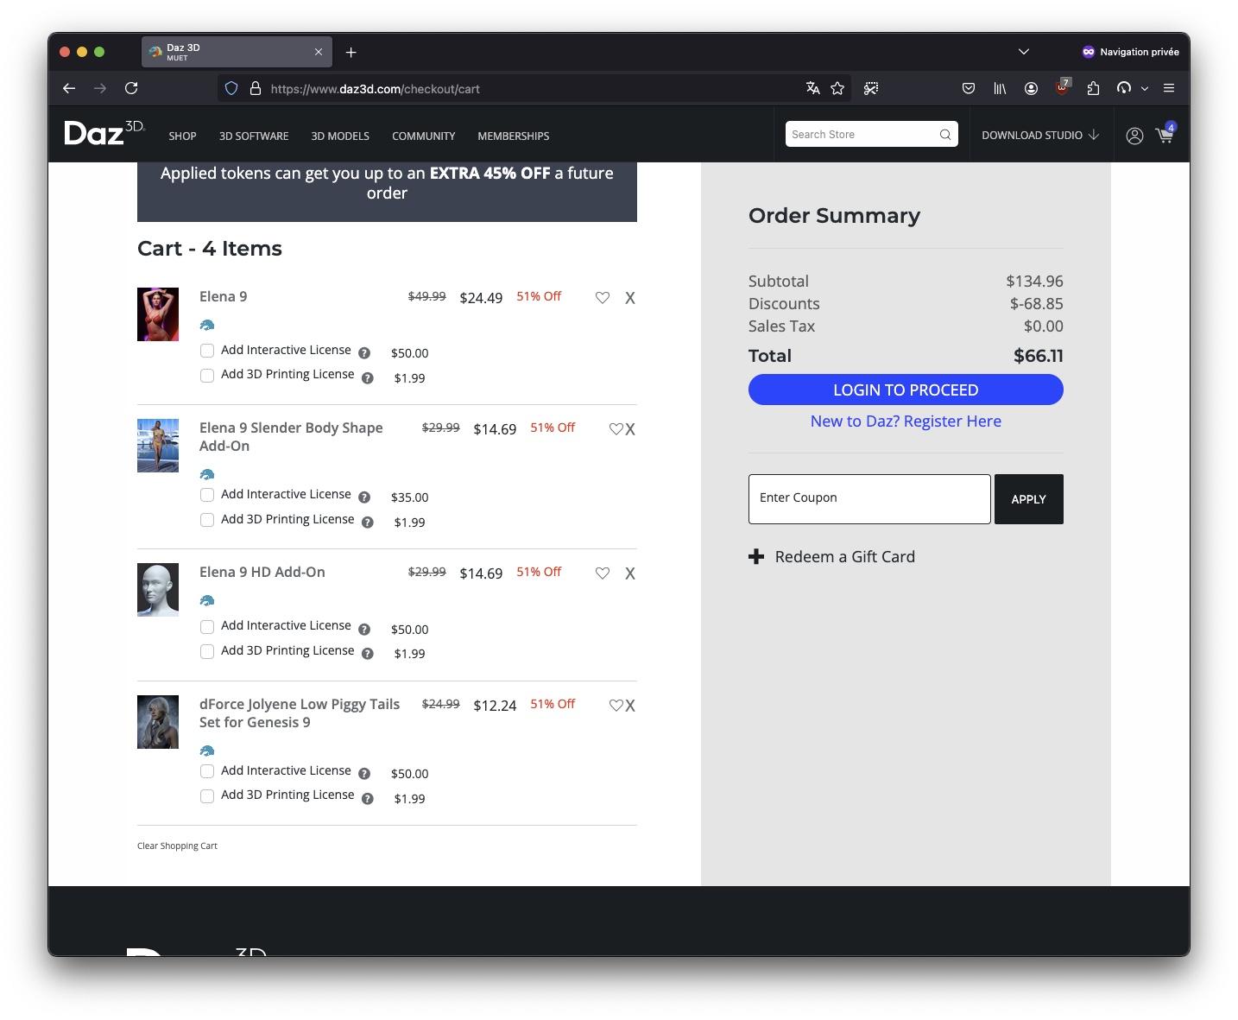Open the SHOP menu
1238x1020 pixels.
tap(182, 136)
